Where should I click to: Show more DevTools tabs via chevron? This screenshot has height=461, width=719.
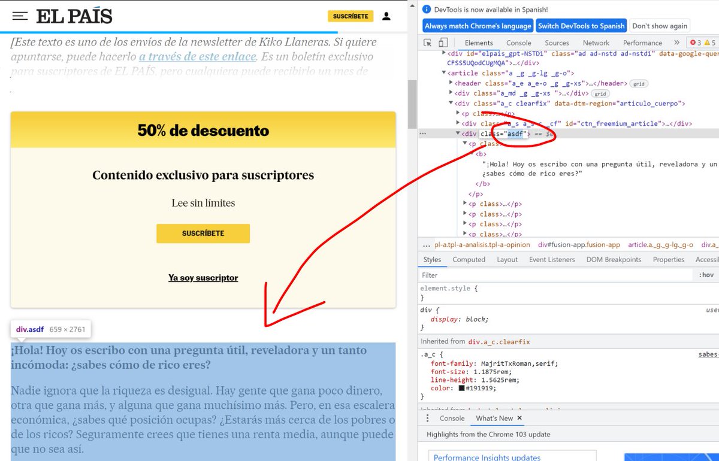[x=676, y=43]
